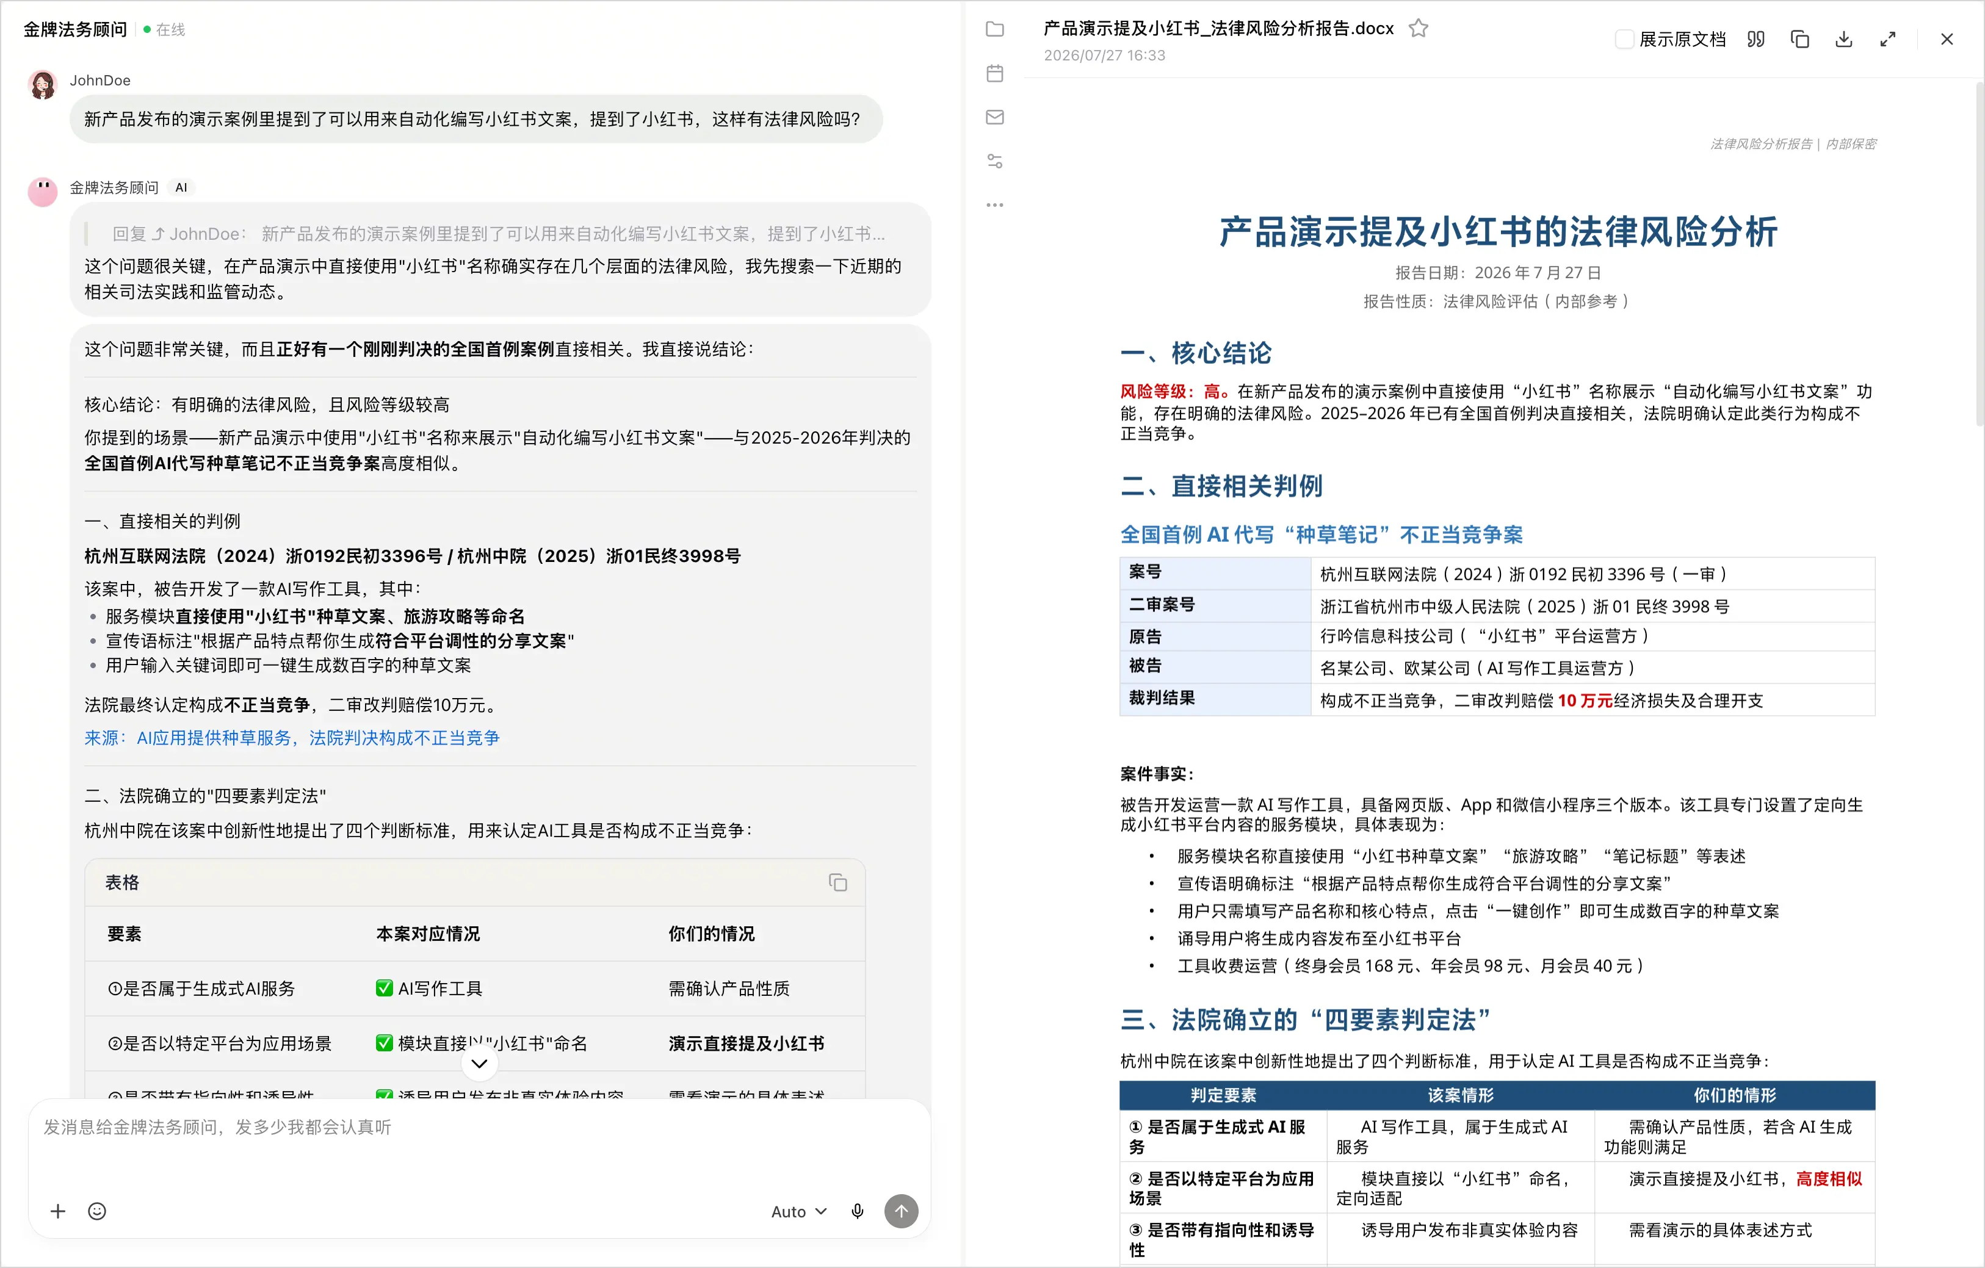Image resolution: width=1985 pixels, height=1268 pixels.
Task: Download the risk analysis document
Action: 1844,38
